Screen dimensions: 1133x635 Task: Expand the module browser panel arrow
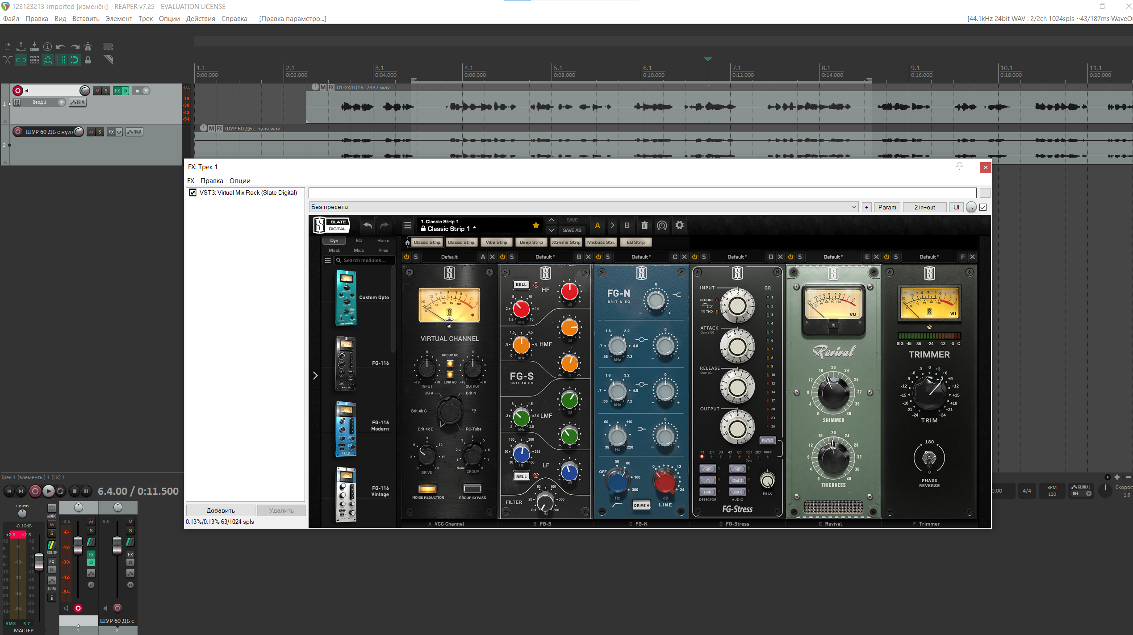click(315, 376)
